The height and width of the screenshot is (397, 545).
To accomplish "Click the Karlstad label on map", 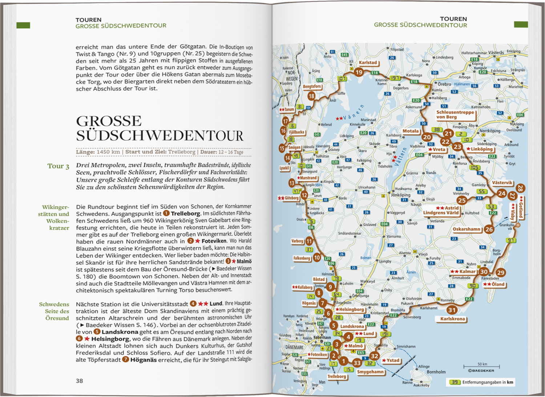I will (x=368, y=62).
